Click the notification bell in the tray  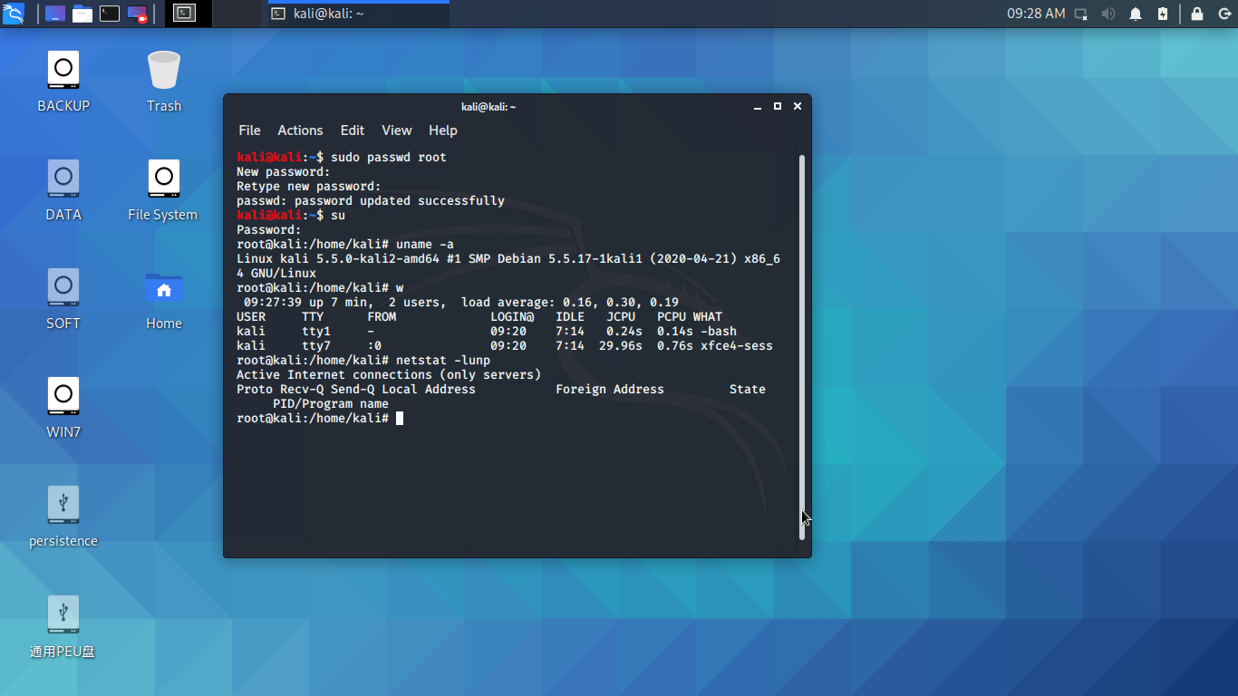coord(1136,14)
